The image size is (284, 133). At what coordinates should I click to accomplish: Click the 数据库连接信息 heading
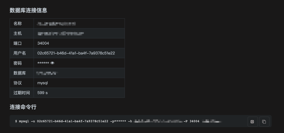[x=29, y=10]
